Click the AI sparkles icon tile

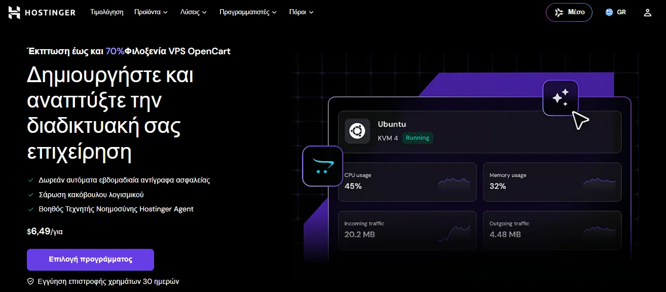tap(561, 97)
